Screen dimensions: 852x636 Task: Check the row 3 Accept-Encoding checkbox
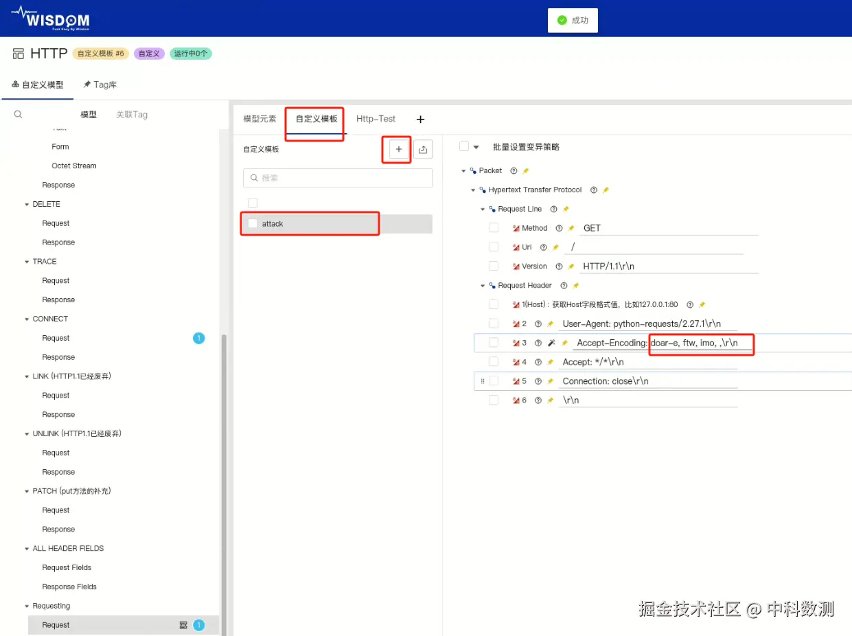tap(494, 342)
